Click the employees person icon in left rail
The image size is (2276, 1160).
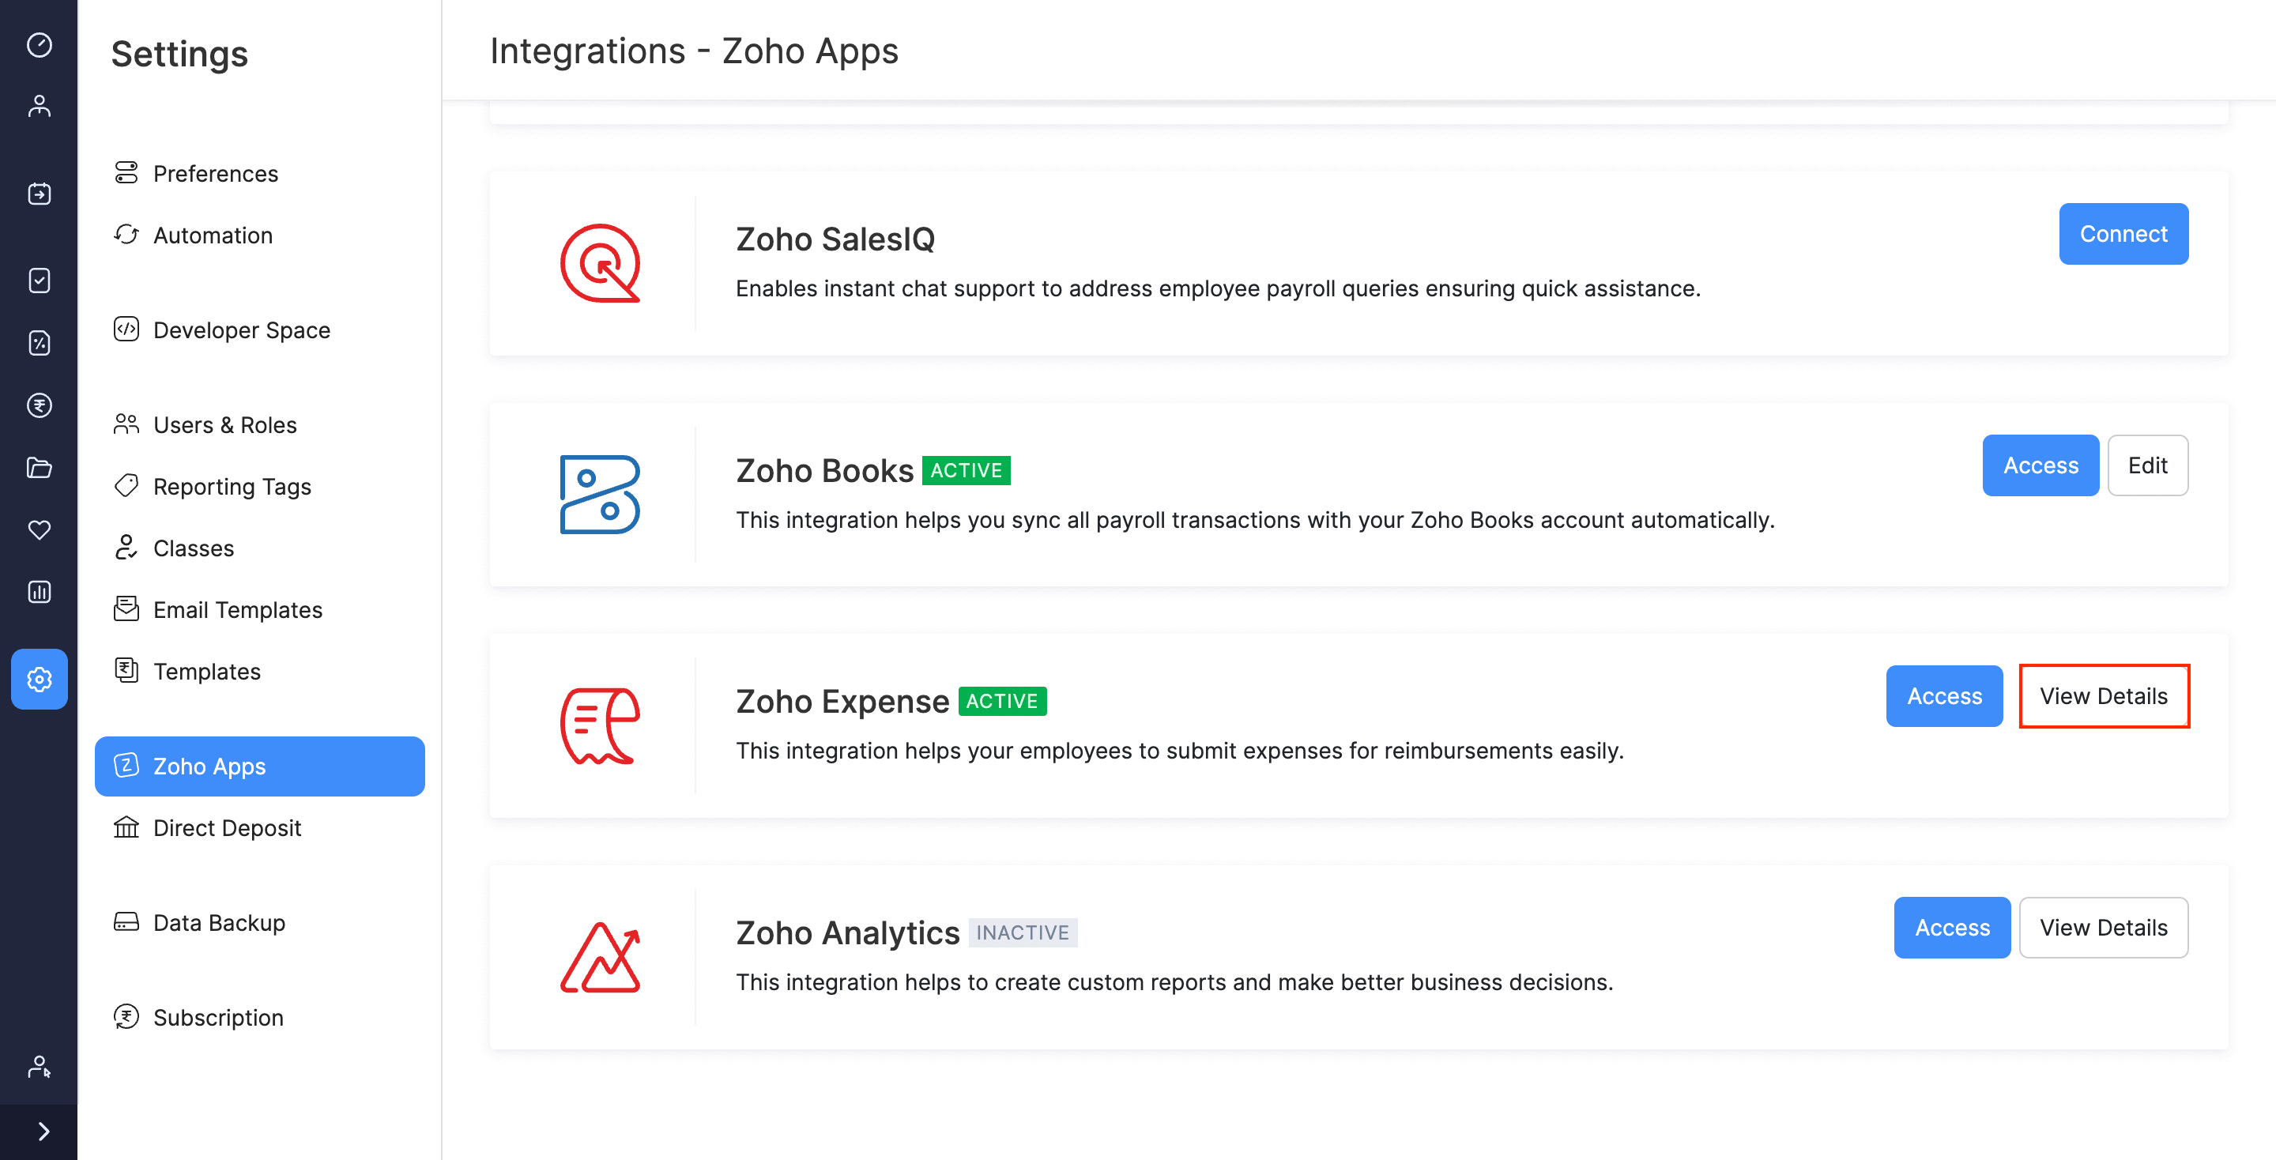tap(39, 106)
